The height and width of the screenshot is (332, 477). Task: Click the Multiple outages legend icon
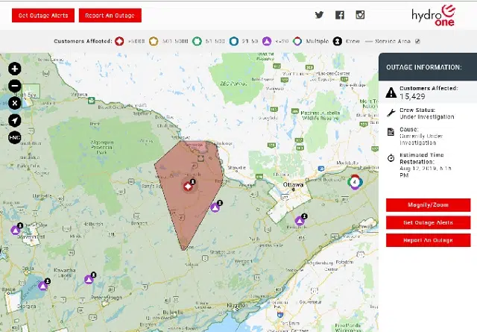coord(297,41)
